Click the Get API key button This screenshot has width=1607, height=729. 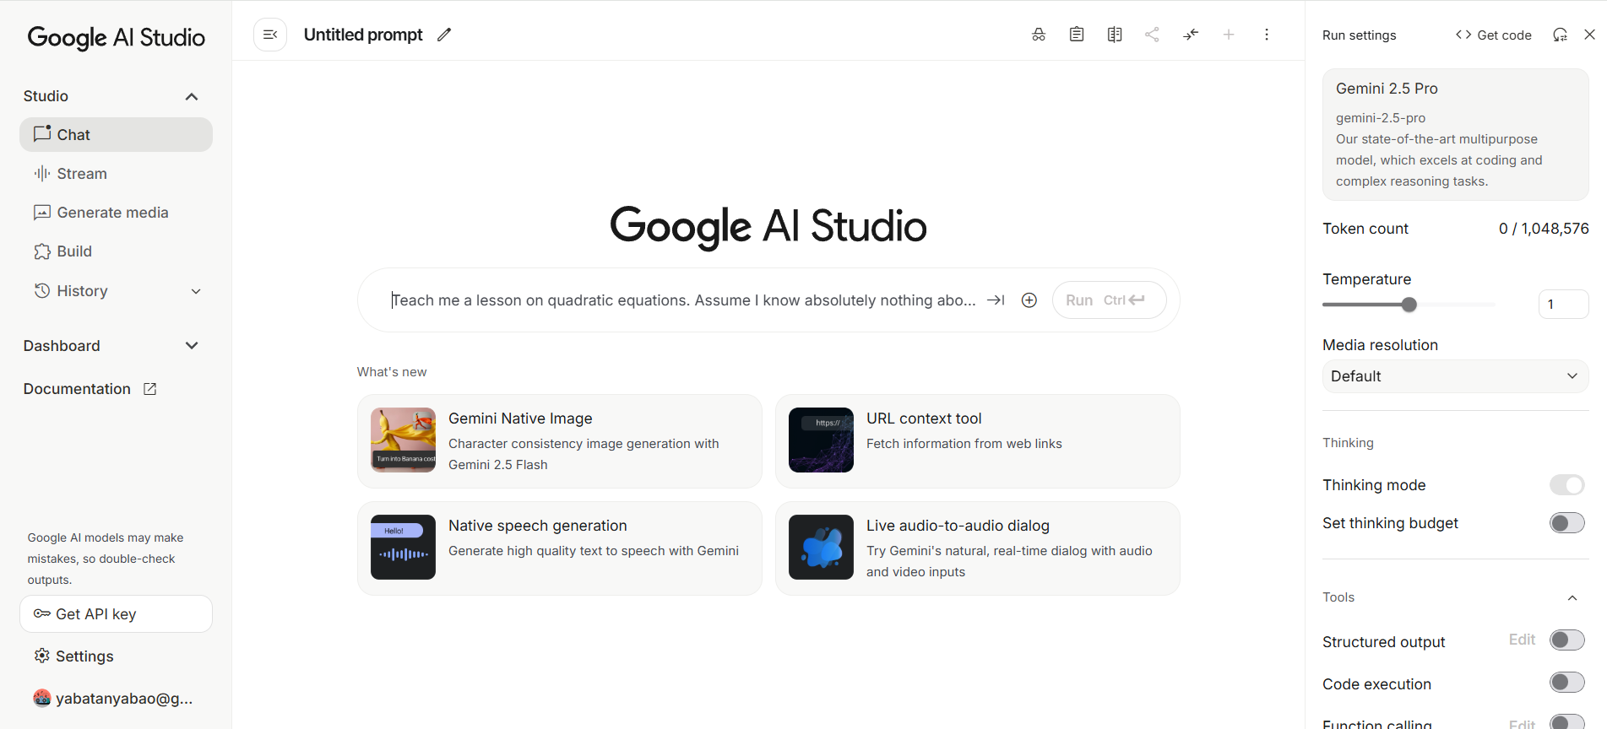pos(116,614)
